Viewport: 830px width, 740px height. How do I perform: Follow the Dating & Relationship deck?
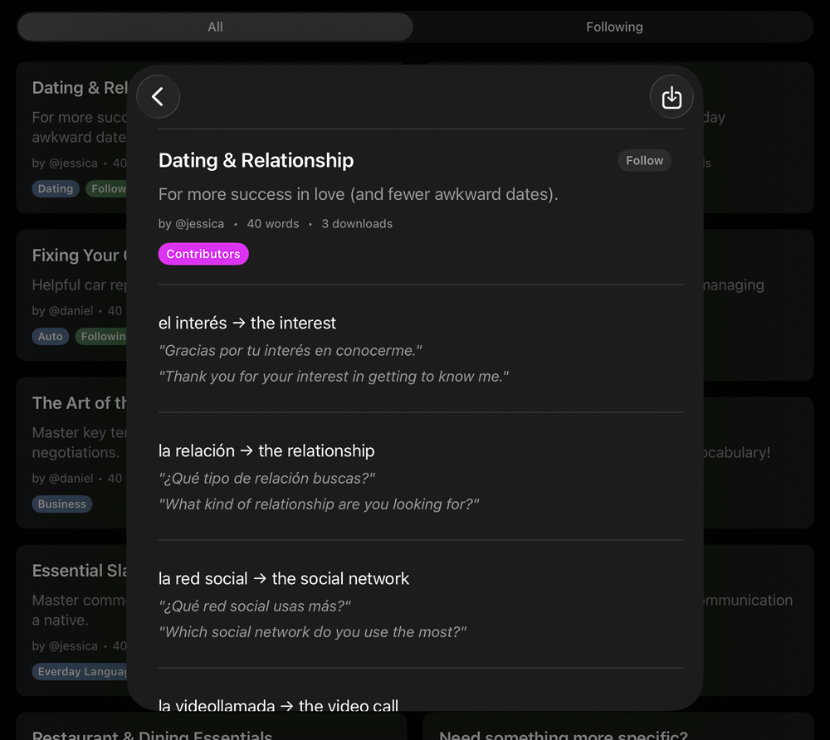[645, 160]
